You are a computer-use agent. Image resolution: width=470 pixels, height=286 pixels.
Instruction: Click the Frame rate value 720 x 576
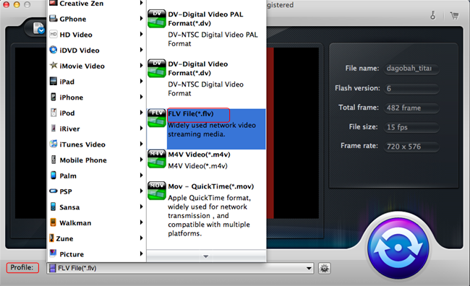point(411,147)
